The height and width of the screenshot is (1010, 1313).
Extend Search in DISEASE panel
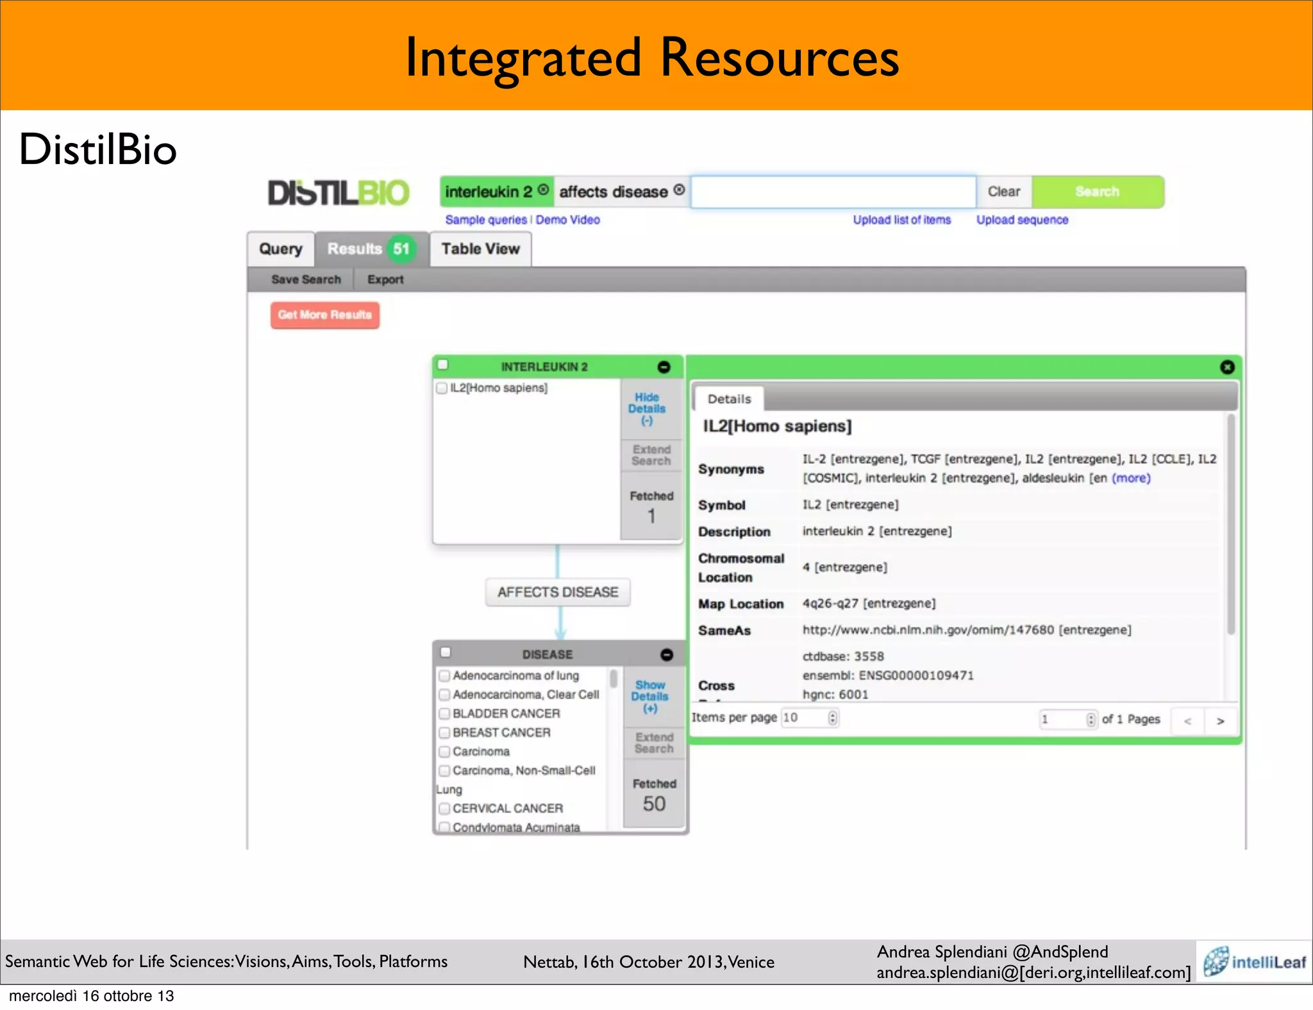tap(654, 743)
